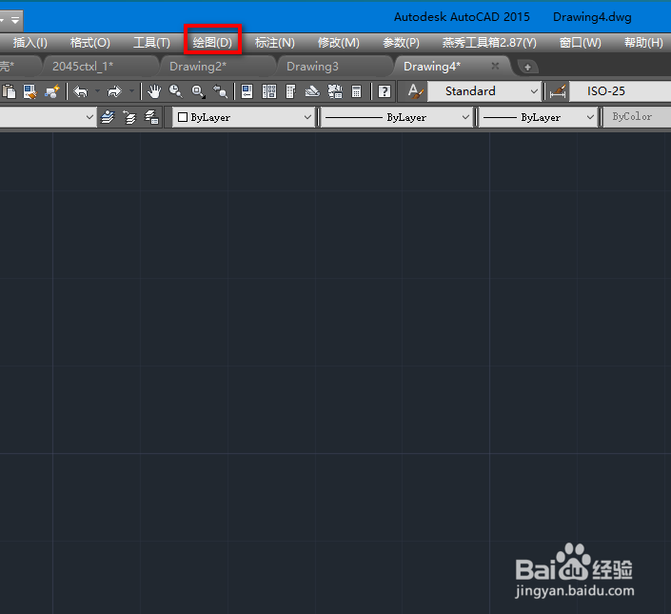Make the selected object's layer current

[108, 117]
